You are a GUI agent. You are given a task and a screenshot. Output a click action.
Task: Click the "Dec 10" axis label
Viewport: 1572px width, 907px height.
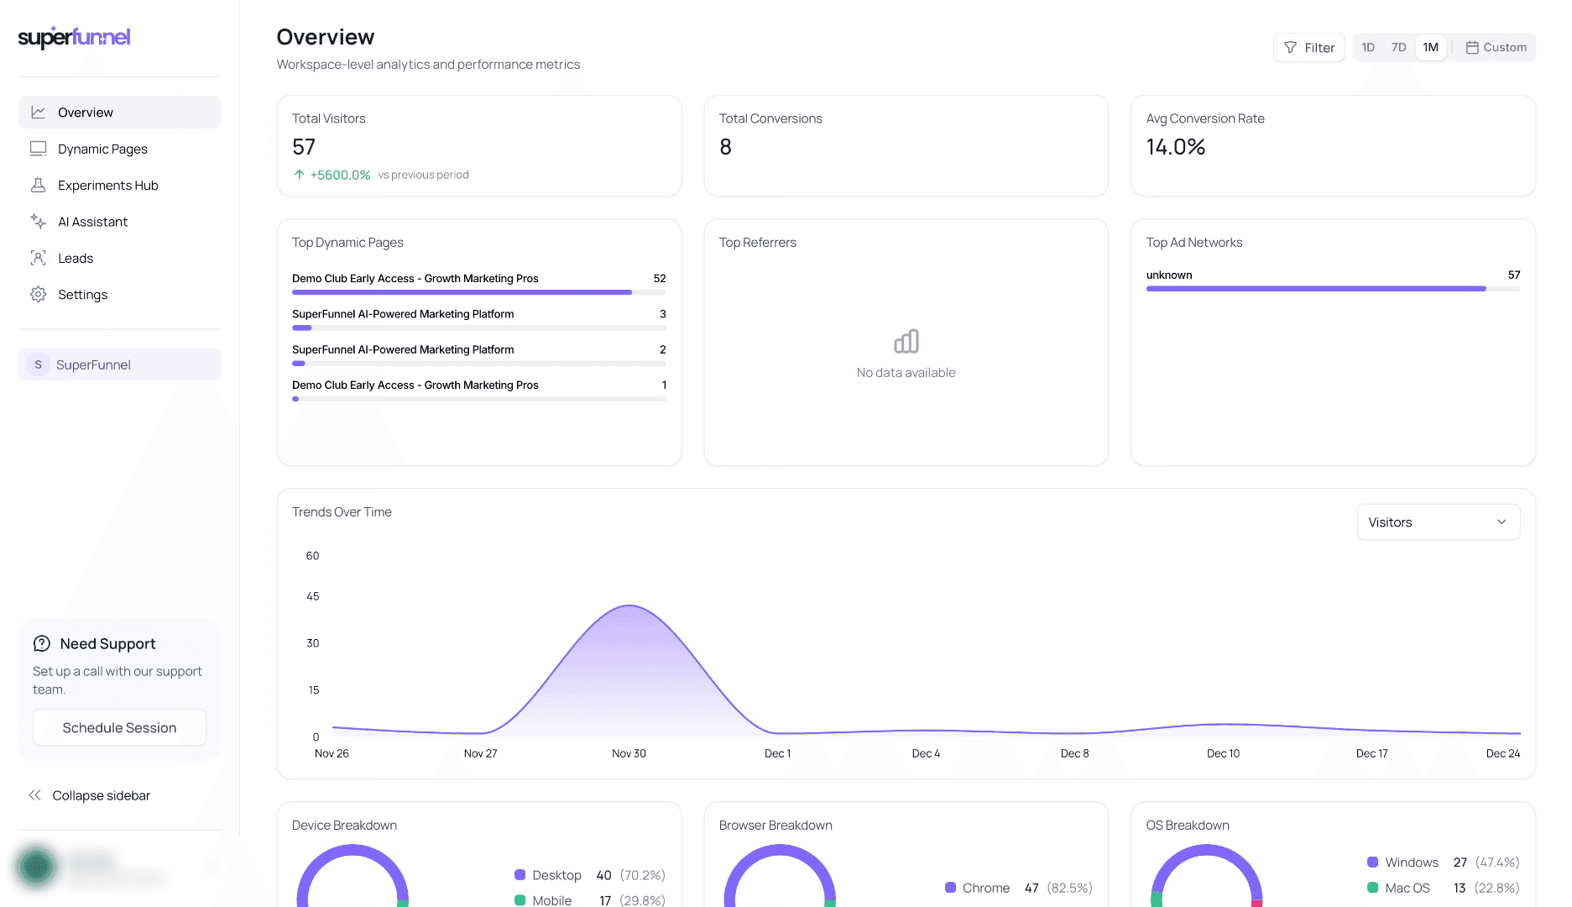click(1224, 753)
